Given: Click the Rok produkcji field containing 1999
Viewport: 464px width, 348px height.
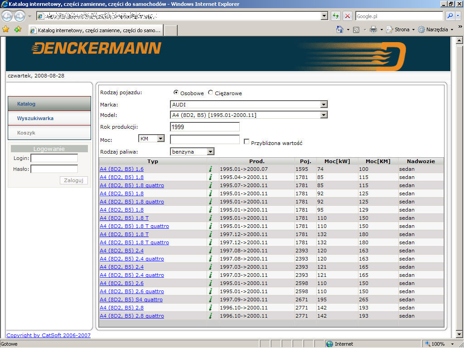Looking at the screenshot, I should pyautogui.click(x=205, y=127).
